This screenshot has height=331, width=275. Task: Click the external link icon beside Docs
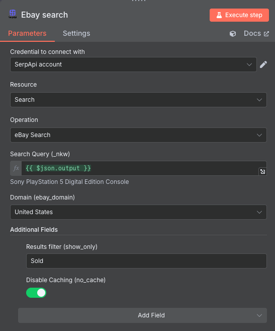coord(266,34)
